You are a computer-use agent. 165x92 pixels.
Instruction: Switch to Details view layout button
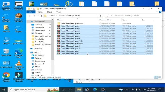(x=156, y=77)
